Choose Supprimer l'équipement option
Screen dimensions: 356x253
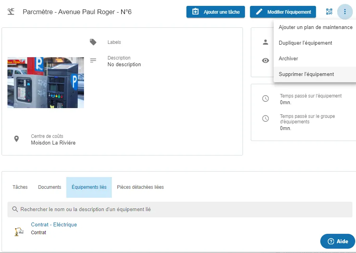point(315,74)
